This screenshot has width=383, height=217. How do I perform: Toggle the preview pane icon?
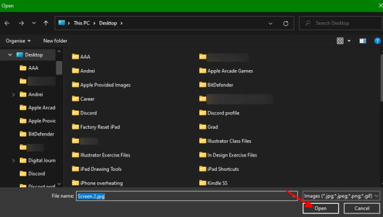pos(363,41)
